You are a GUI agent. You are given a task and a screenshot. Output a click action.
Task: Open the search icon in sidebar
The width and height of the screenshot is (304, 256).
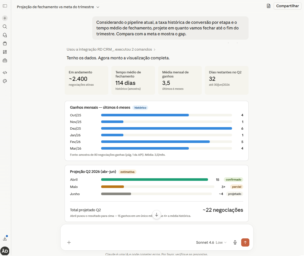point(5,27)
